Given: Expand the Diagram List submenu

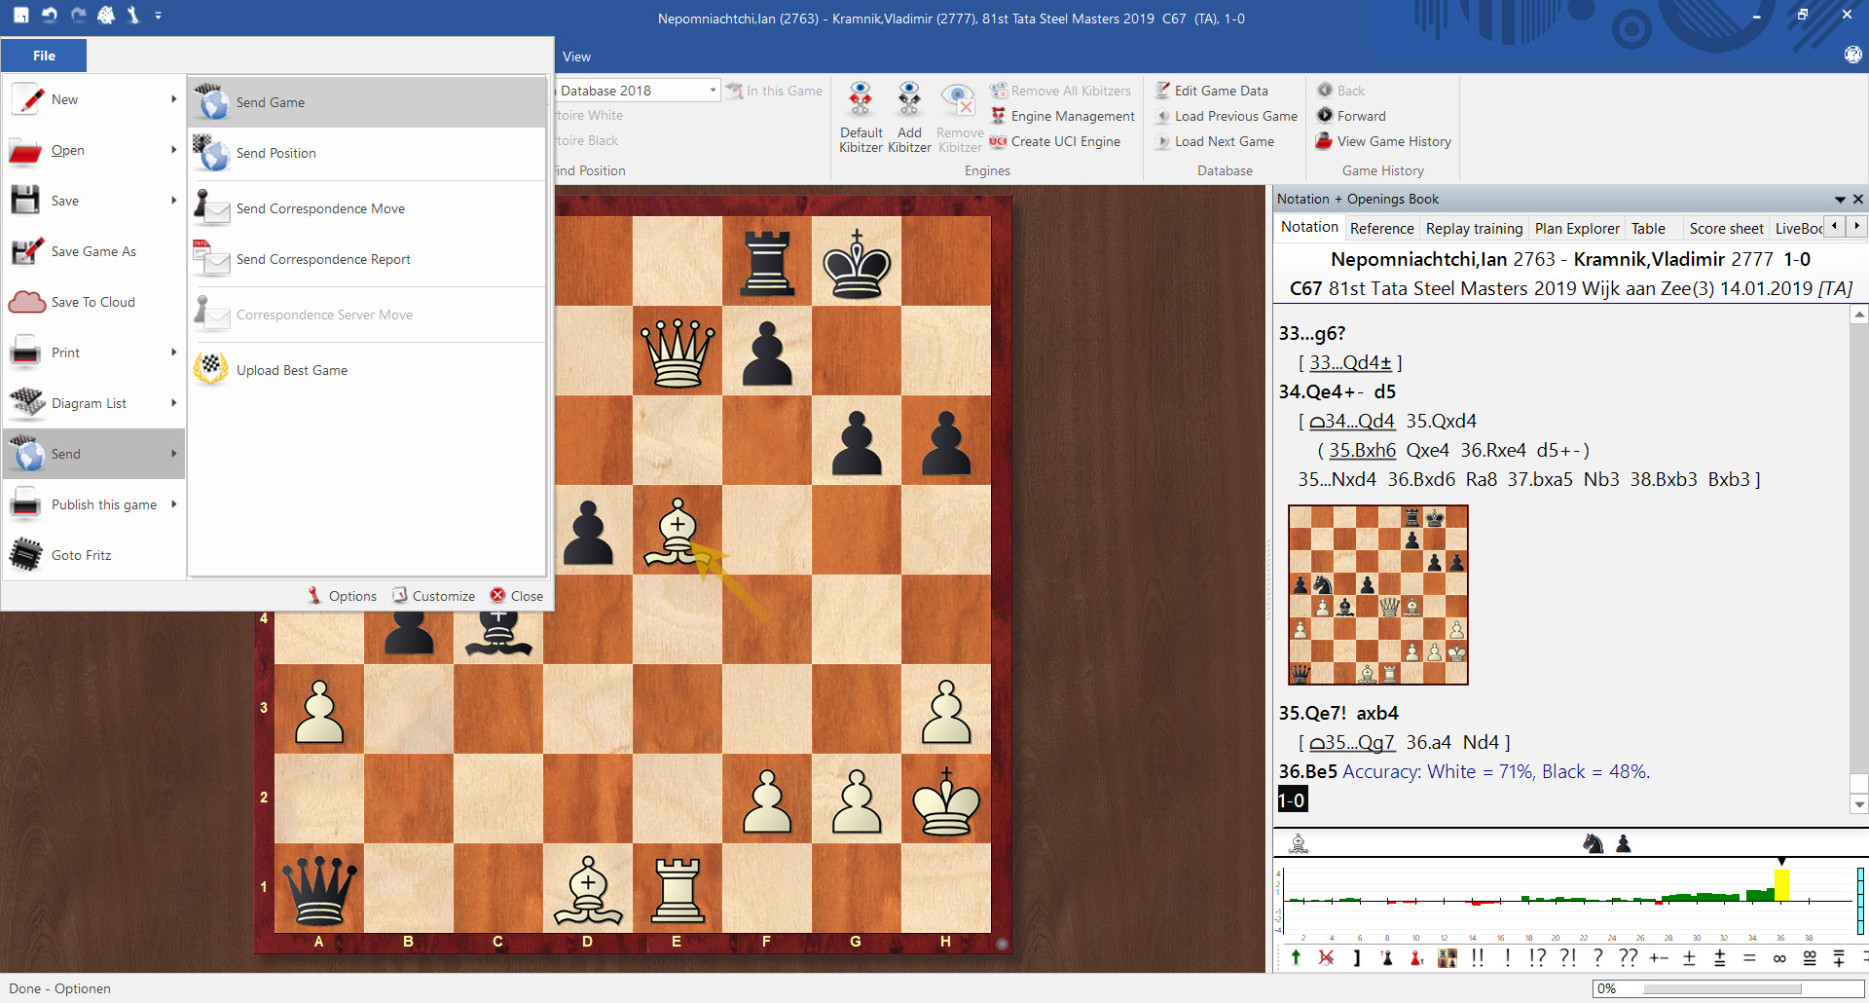Looking at the screenshot, I should click(94, 403).
